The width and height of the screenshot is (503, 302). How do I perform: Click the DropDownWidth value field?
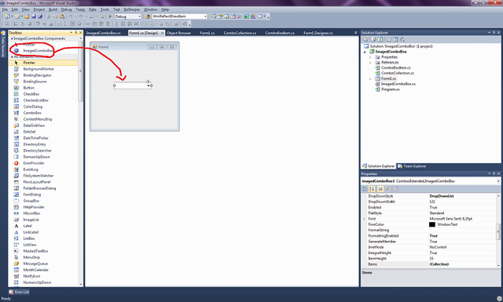(462, 202)
